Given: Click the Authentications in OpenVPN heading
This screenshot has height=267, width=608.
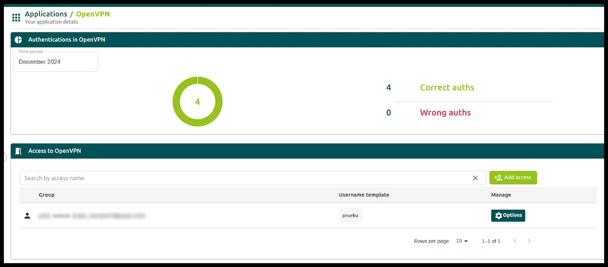Looking at the screenshot, I should coord(67,40).
